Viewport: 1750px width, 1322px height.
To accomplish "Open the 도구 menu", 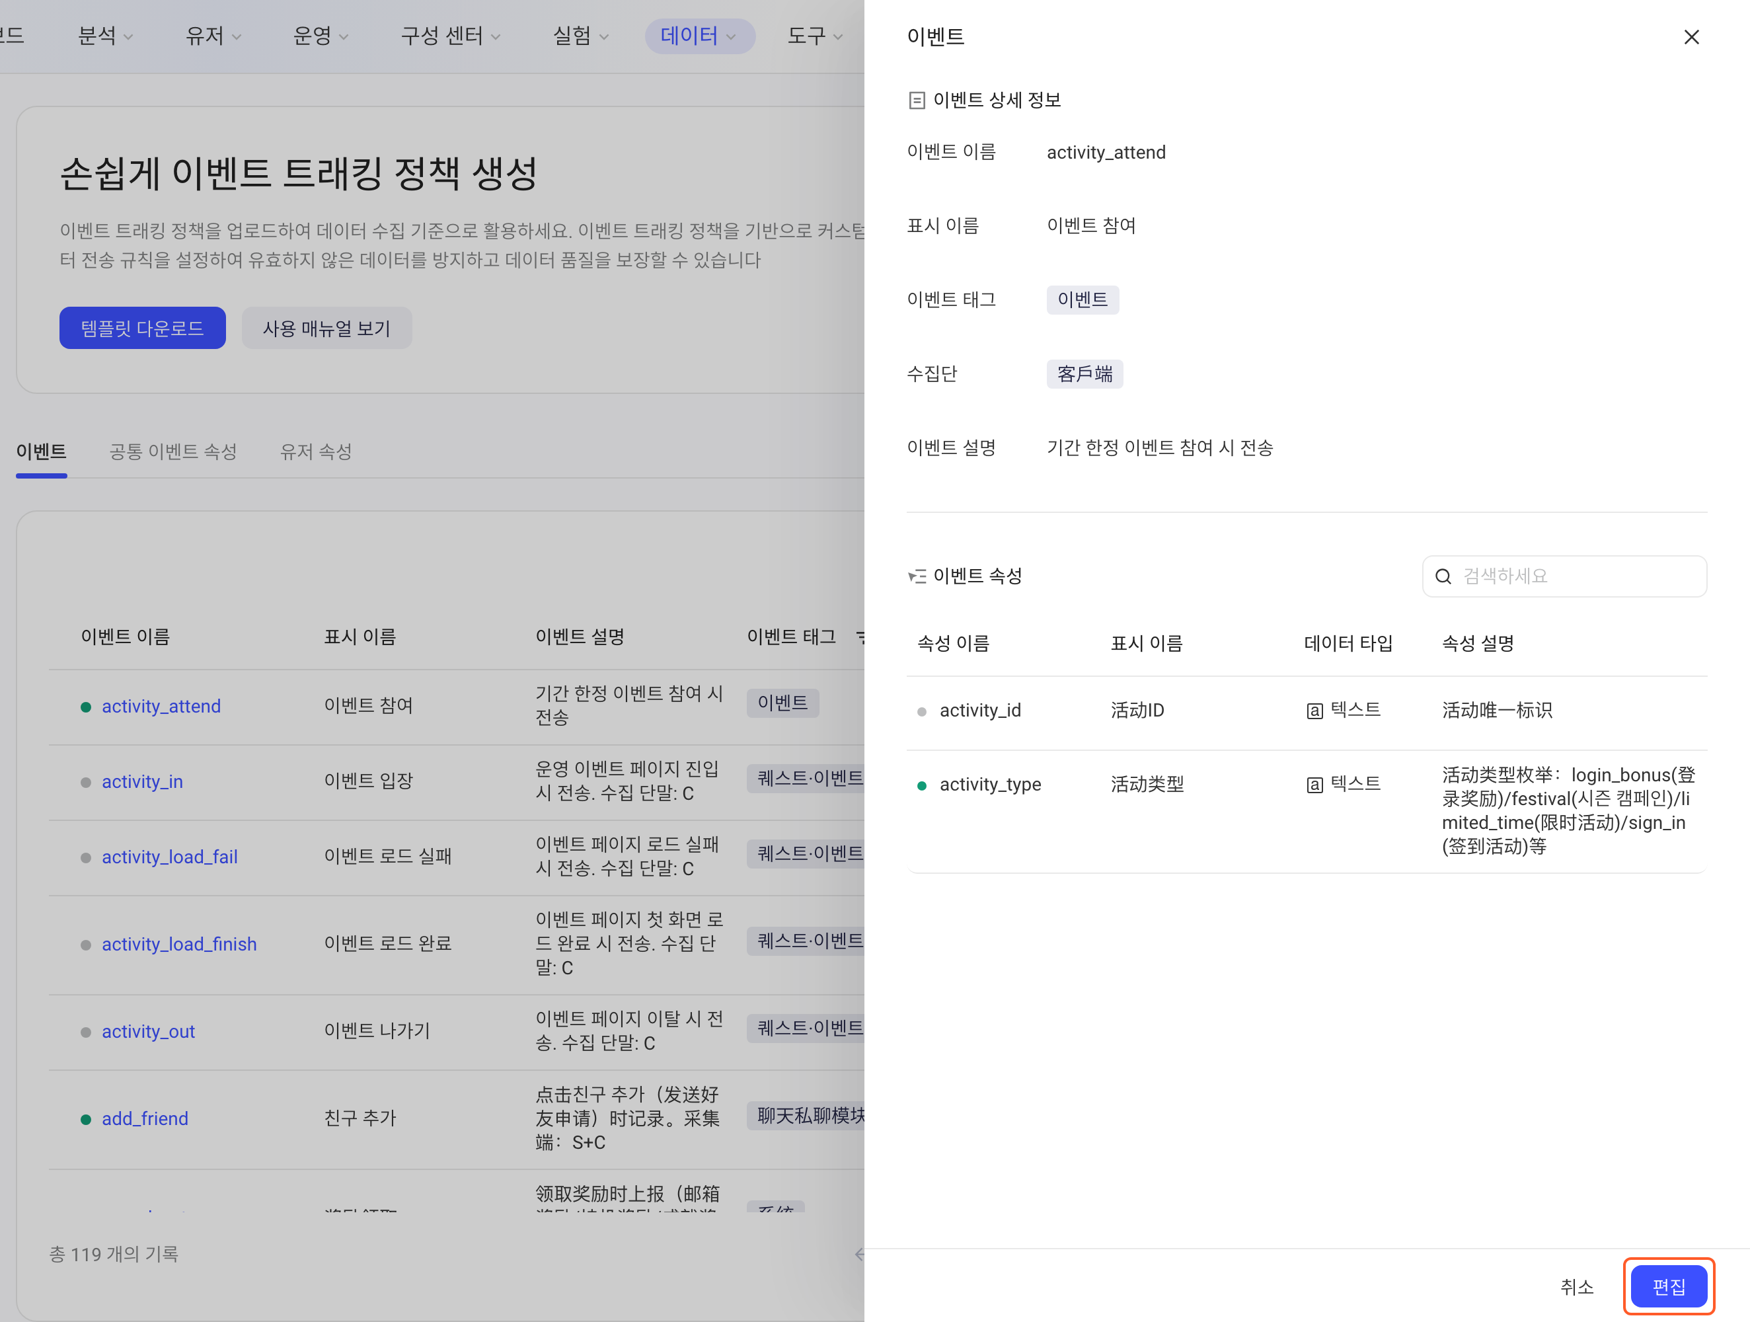I will pos(815,36).
